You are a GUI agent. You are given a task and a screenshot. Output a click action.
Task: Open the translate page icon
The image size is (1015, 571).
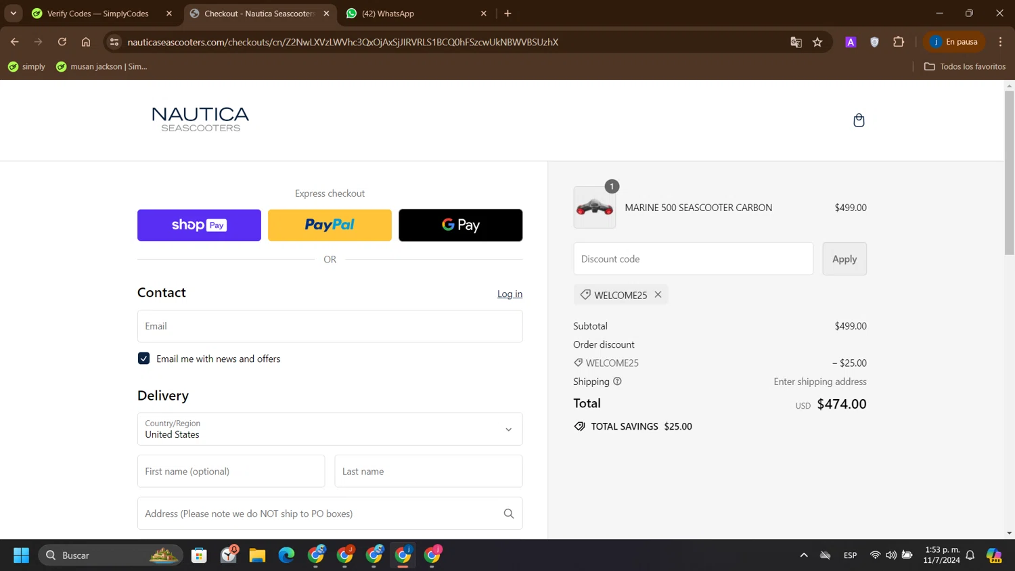796,42
